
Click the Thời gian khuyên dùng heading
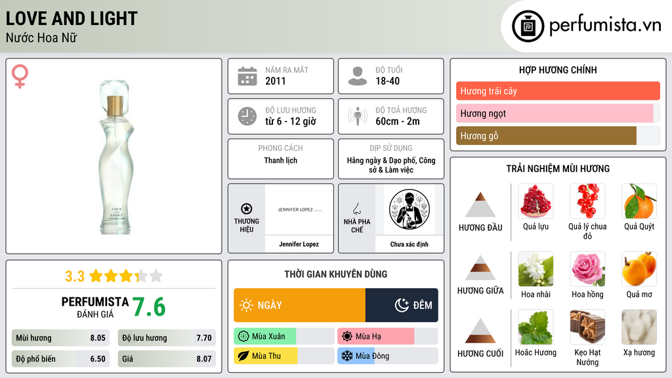click(x=336, y=274)
